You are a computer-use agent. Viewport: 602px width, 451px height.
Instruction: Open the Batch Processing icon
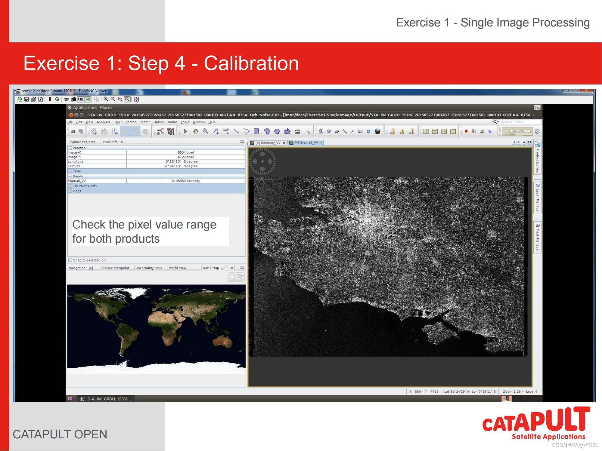pyautogui.click(x=170, y=131)
